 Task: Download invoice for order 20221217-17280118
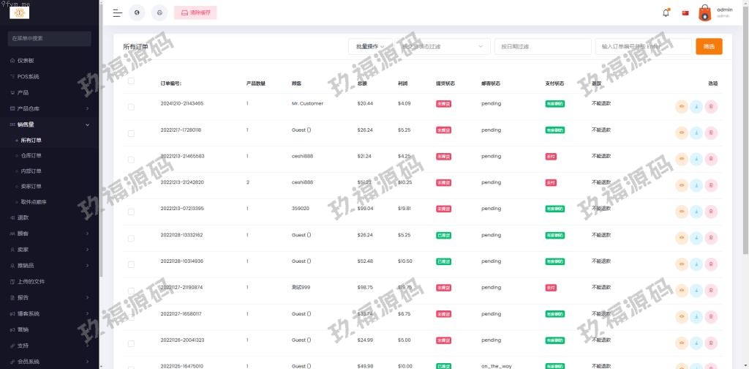(x=696, y=133)
